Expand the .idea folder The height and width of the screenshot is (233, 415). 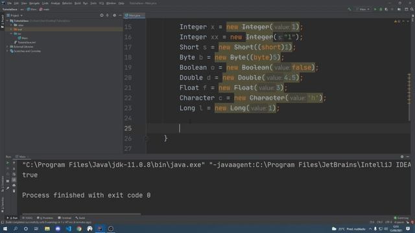(x=12, y=25)
